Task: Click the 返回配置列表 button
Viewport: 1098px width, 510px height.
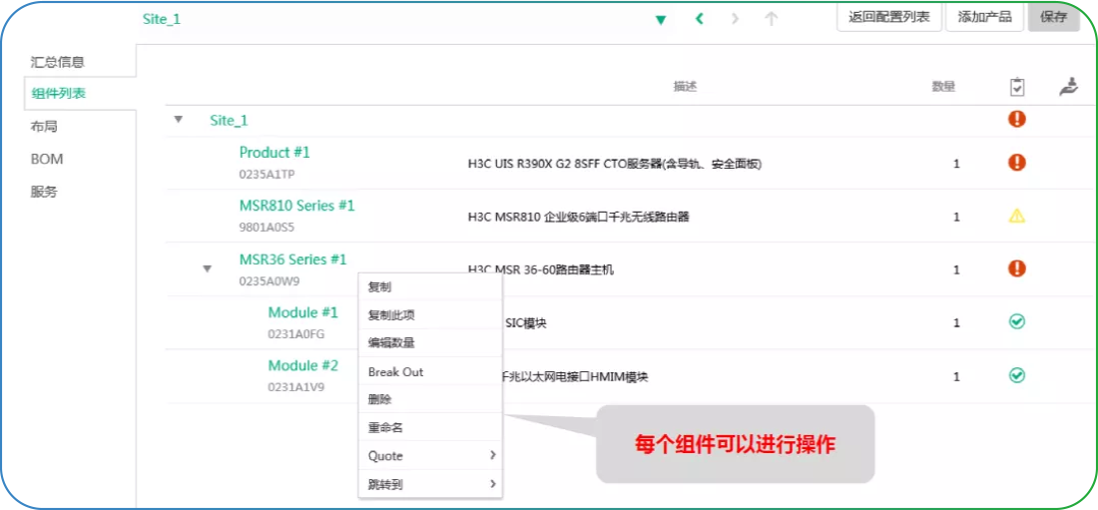Action: click(x=889, y=18)
